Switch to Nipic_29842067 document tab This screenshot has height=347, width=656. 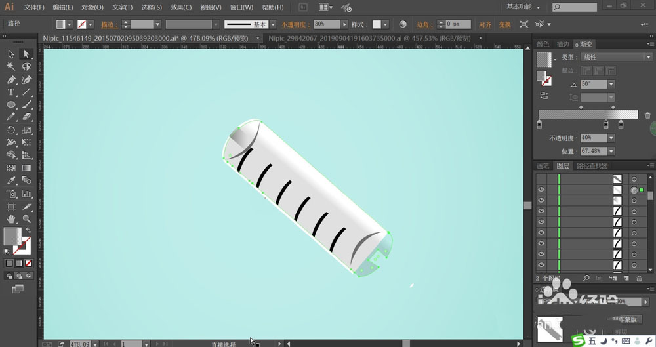369,38
